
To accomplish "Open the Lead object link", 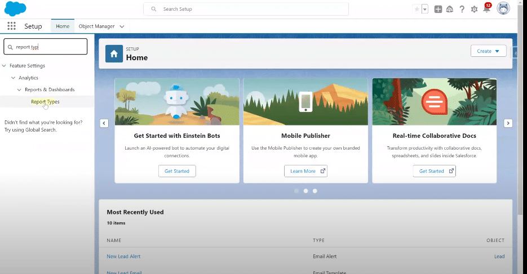I will pyautogui.click(x=499, y=256).
